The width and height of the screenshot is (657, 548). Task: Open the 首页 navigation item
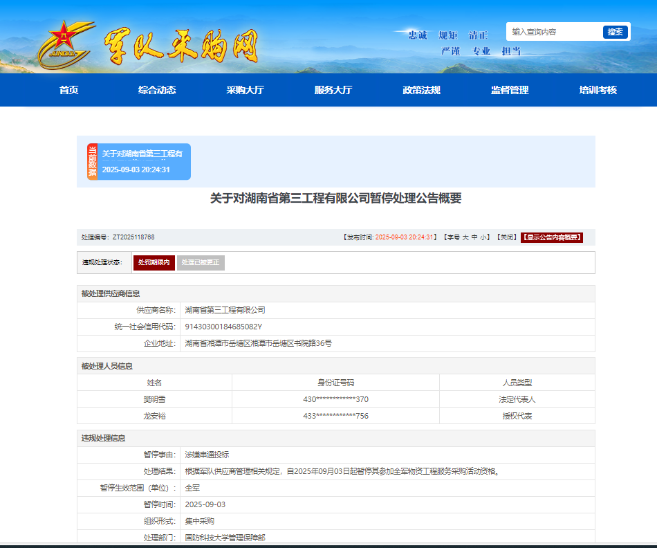[x=68, y=90]
